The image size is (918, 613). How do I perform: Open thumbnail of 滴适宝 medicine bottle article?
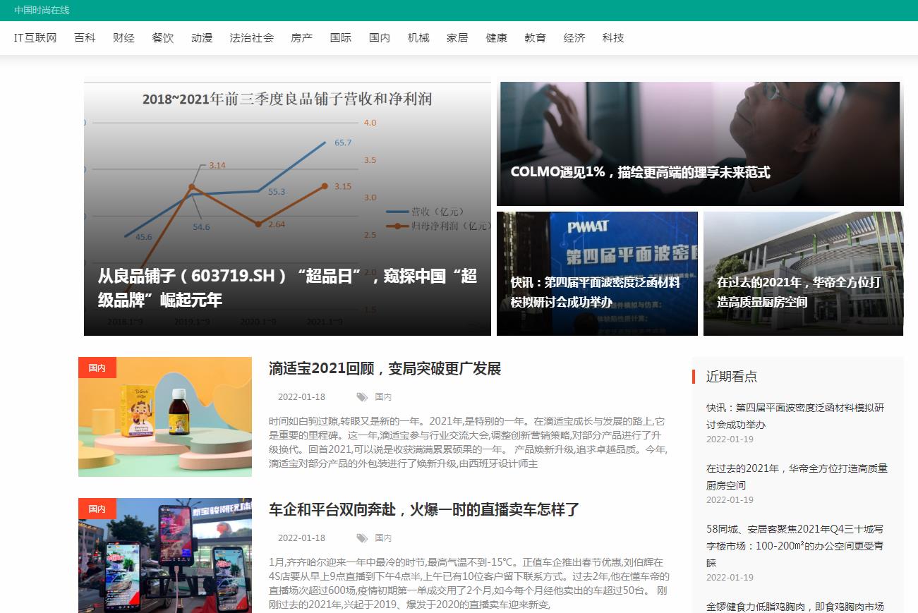(165, 417)
